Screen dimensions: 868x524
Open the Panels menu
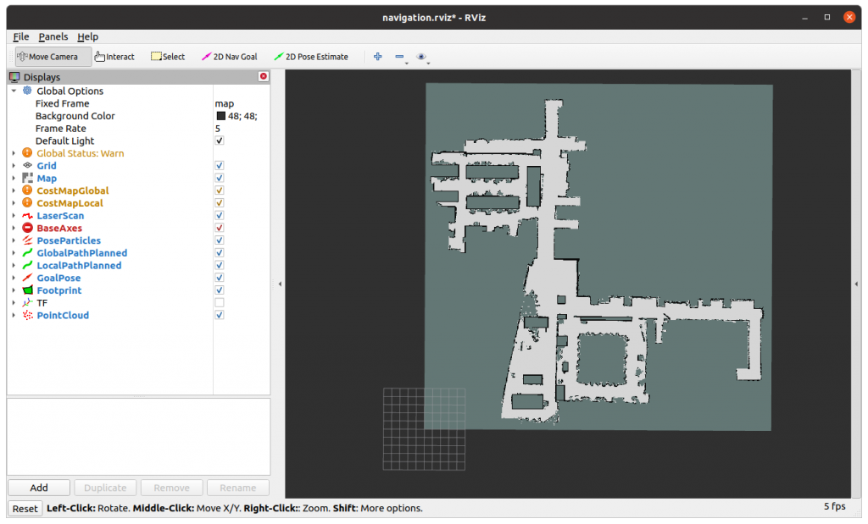tap(53, 36)
